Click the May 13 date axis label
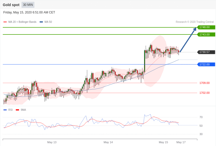 (52, 142)
